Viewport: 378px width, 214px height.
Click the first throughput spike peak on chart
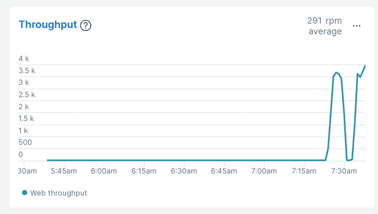(x=337, y=73)
